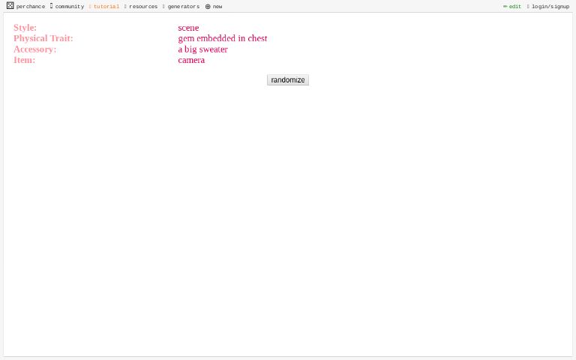Click the 'camera' item value

191,60
